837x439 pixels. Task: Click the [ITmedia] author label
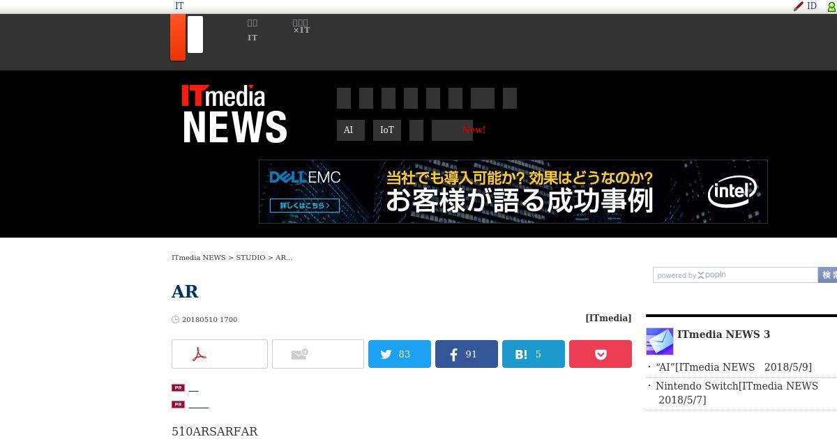[608, 318]
